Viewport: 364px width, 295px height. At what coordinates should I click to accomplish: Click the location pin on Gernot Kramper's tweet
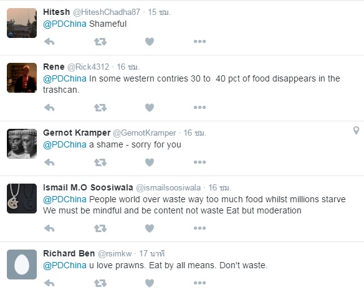click(356, 131)
